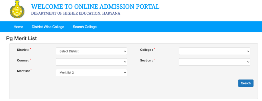Open the District dropdown

pyautogui.click(x=91, y=51)
